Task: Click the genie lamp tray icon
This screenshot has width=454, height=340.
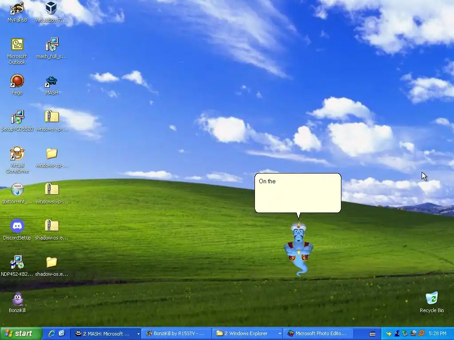Action: pyautogui.click(x=389, y=333)
